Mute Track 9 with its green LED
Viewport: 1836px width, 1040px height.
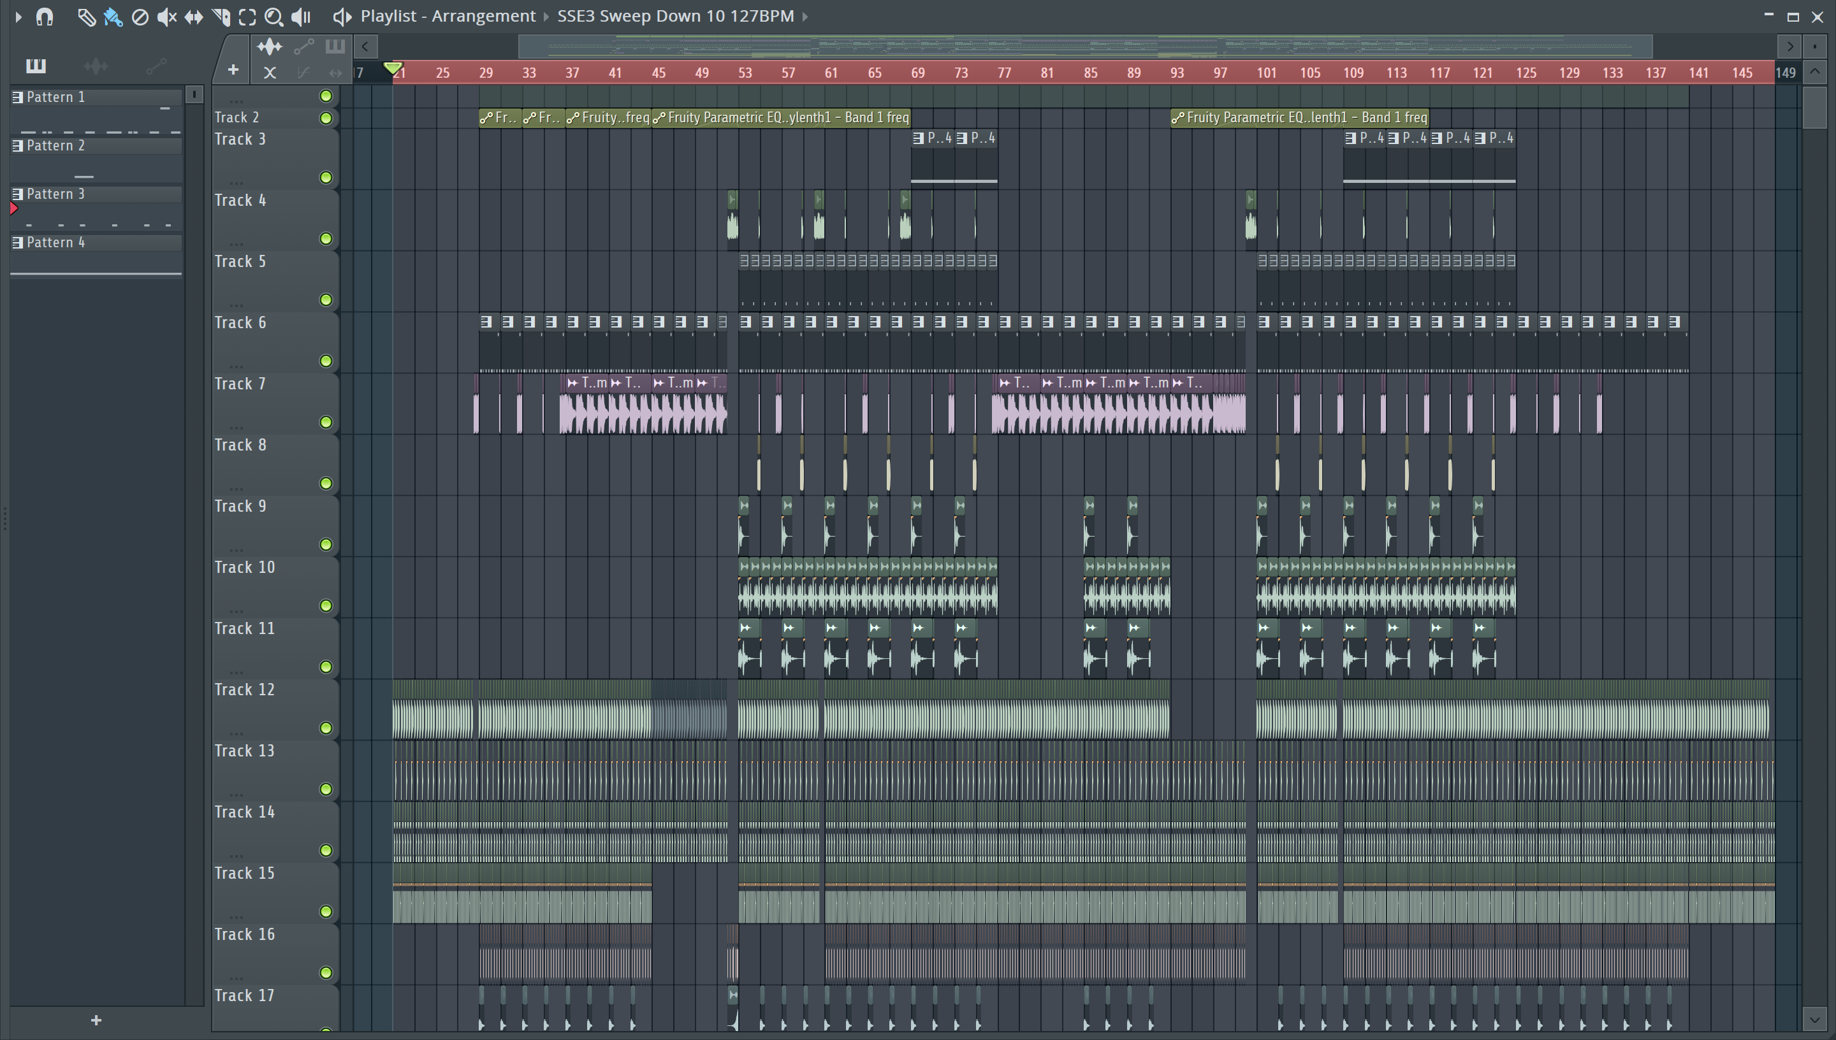coord(326,544)
